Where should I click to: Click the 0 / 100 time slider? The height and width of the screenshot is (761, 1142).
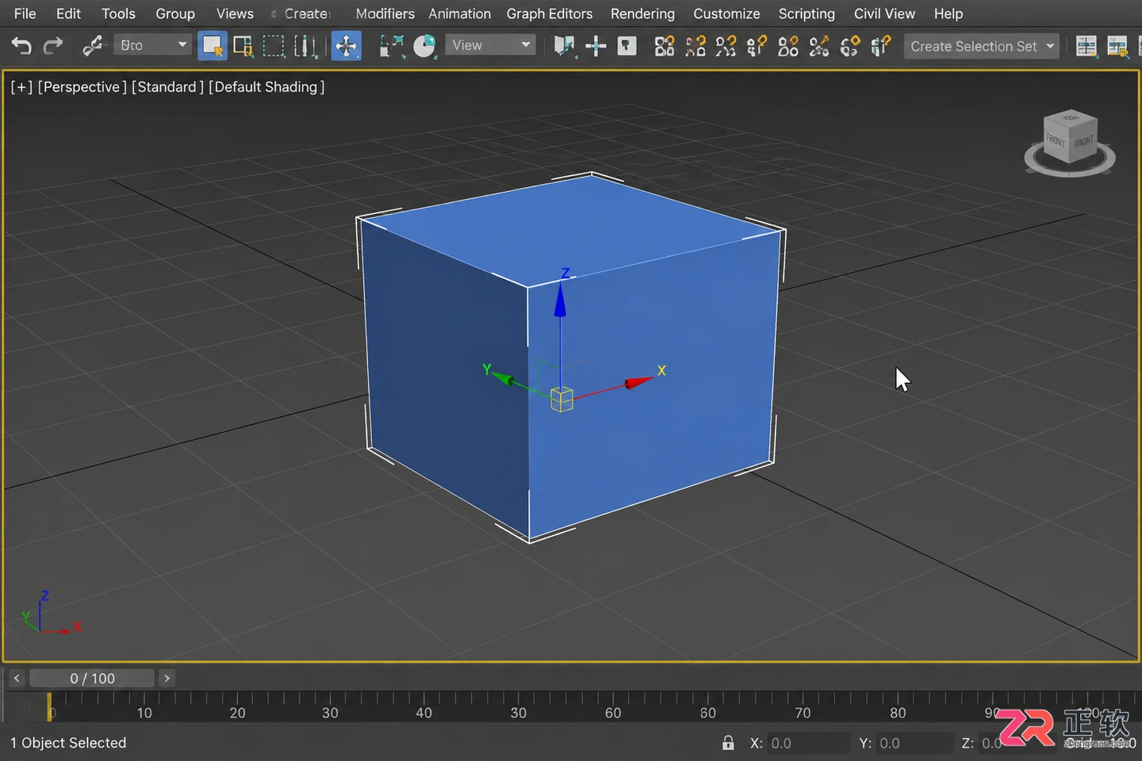click(x=92, y=678)
